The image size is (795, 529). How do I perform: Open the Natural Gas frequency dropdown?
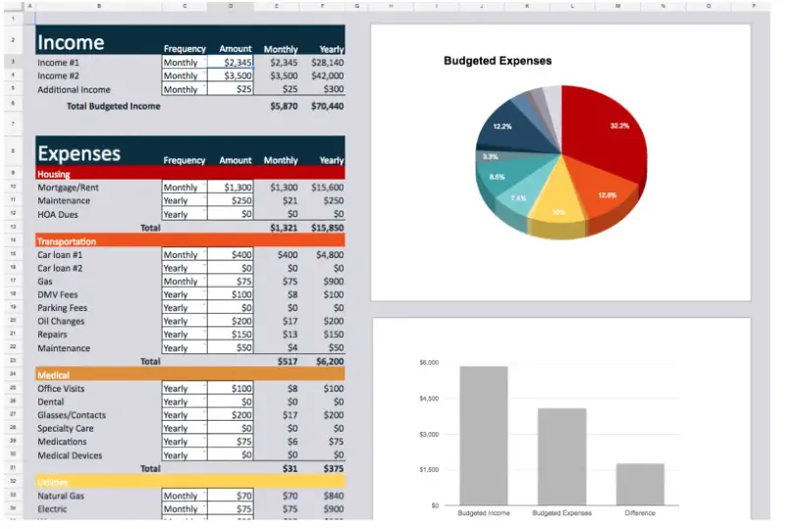click(x=185, y=496)
